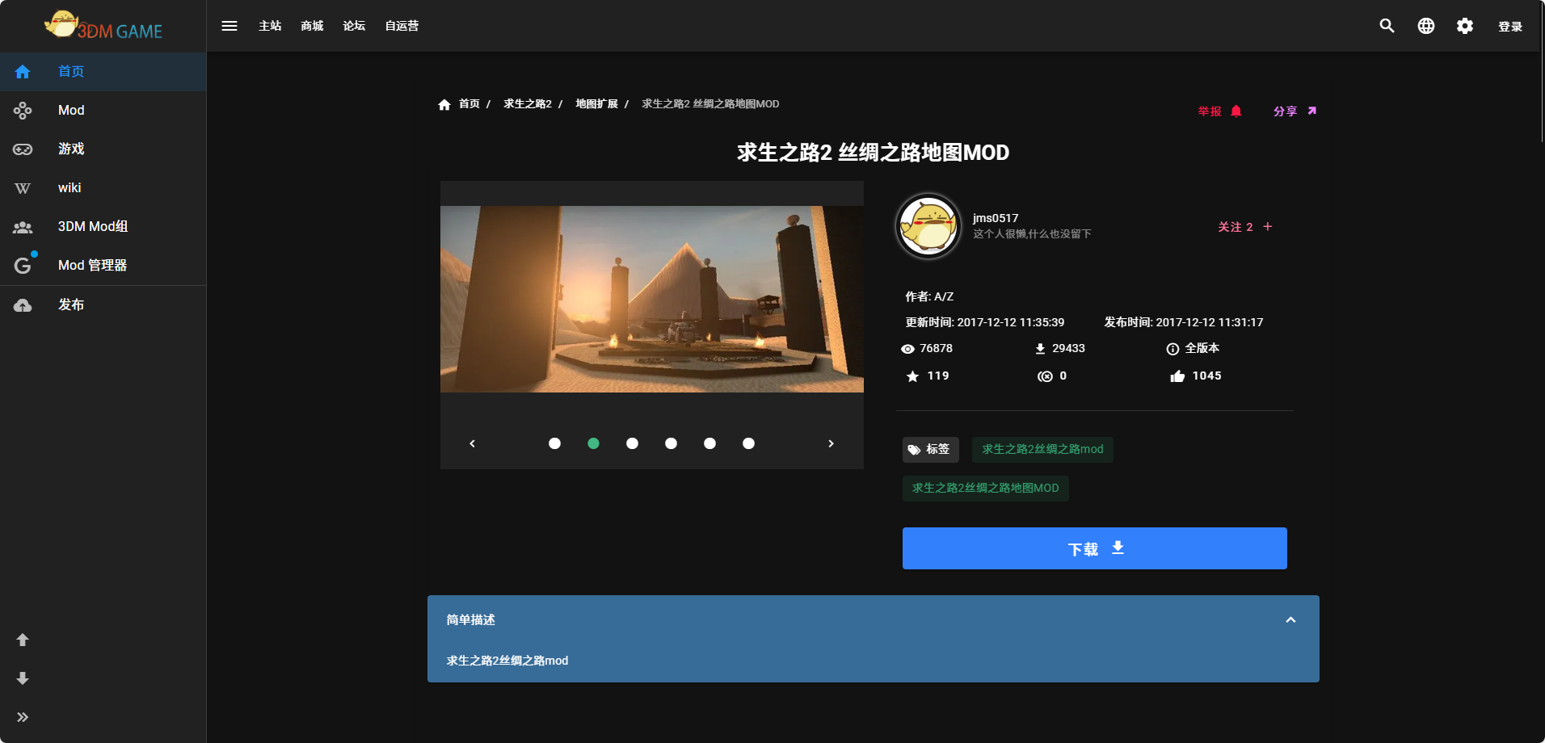This screenshot has height=743, width=1545.
Task: Click the 分享 share button
Action: [1295, 111]
